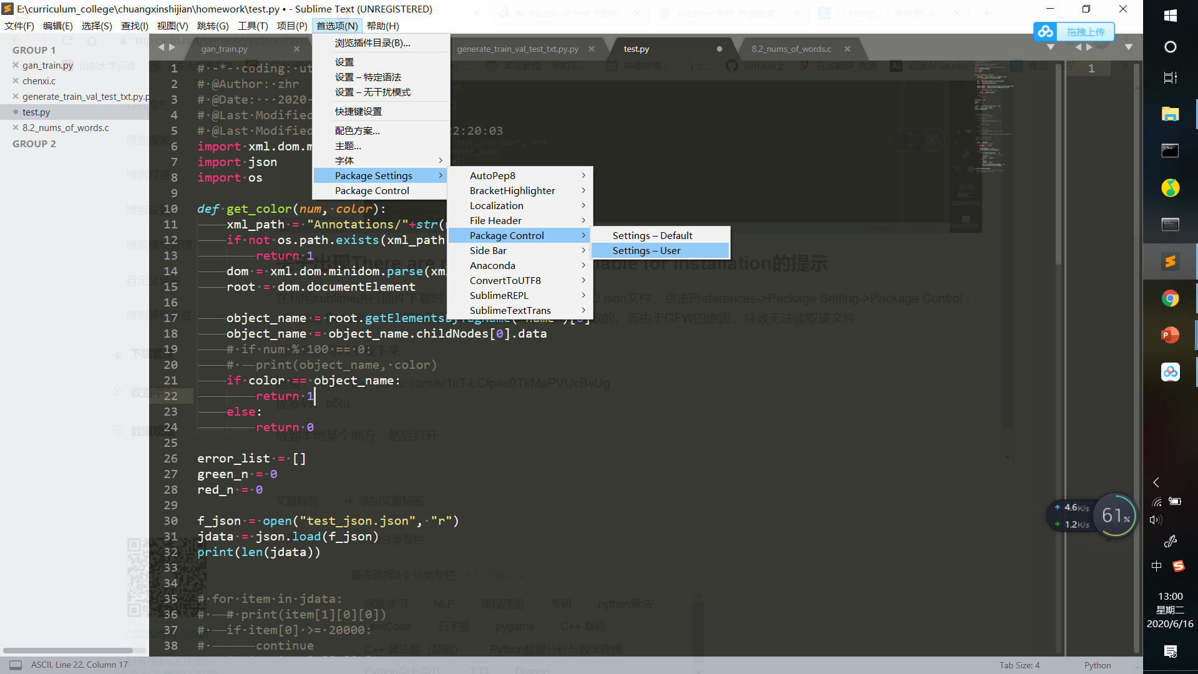1198x674 pixels.
Task: Open the volume control
Action: (1156, 520)
